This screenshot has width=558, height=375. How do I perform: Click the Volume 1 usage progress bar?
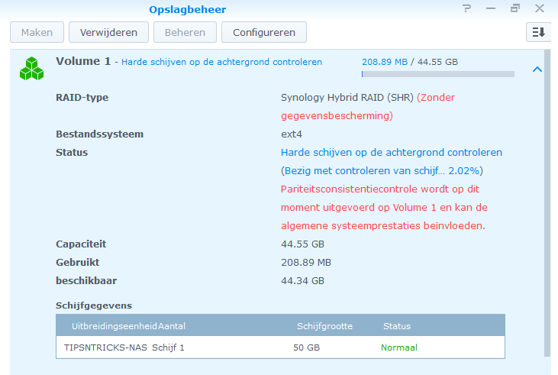tap(437, 74)
